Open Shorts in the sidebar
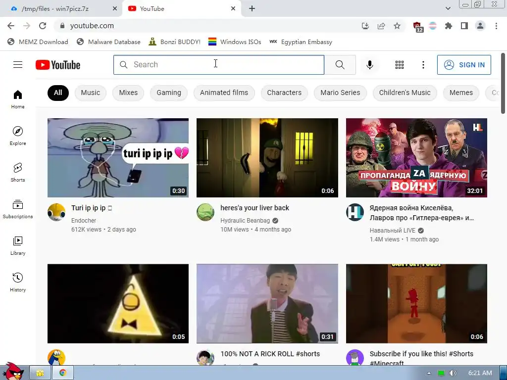This screenshot has height=380, width=507. pos(18,172)
